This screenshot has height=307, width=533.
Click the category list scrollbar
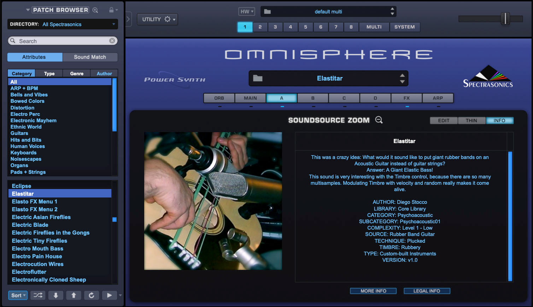[114, 105]
